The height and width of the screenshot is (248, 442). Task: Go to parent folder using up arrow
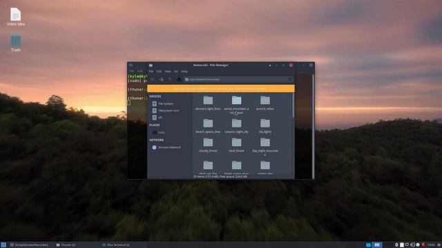click(170, 80)
